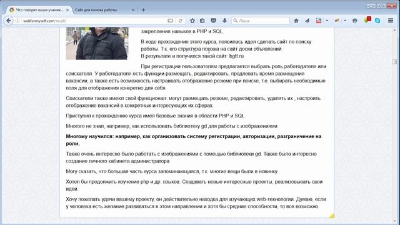The width and height of the screenshot is (400, 225).
Task: Switch to 'Что говорят наши ученик...' tab
Action: (x=39, y=10)
